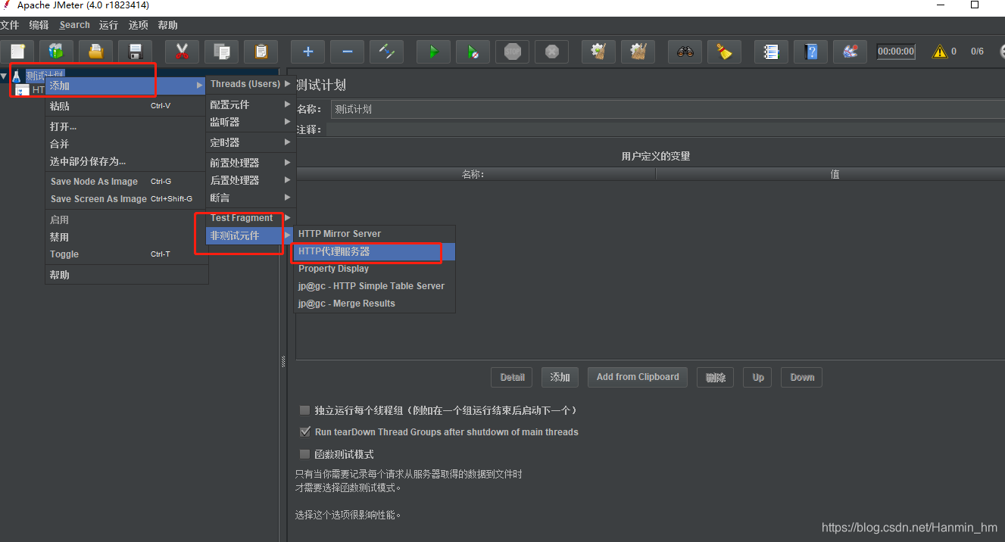1005x542 pixels.
Task: Click the New test plan toolbar icon
Action: point(18,52)
